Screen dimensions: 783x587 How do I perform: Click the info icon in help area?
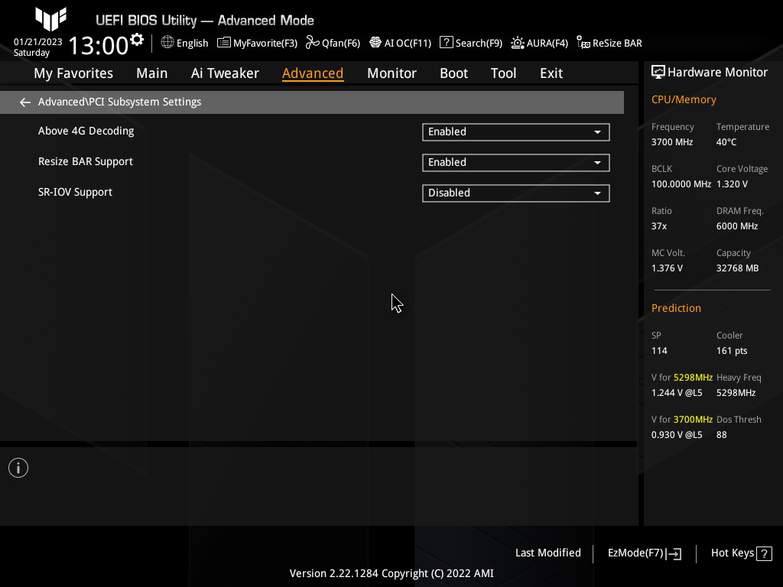click(18, 468)
